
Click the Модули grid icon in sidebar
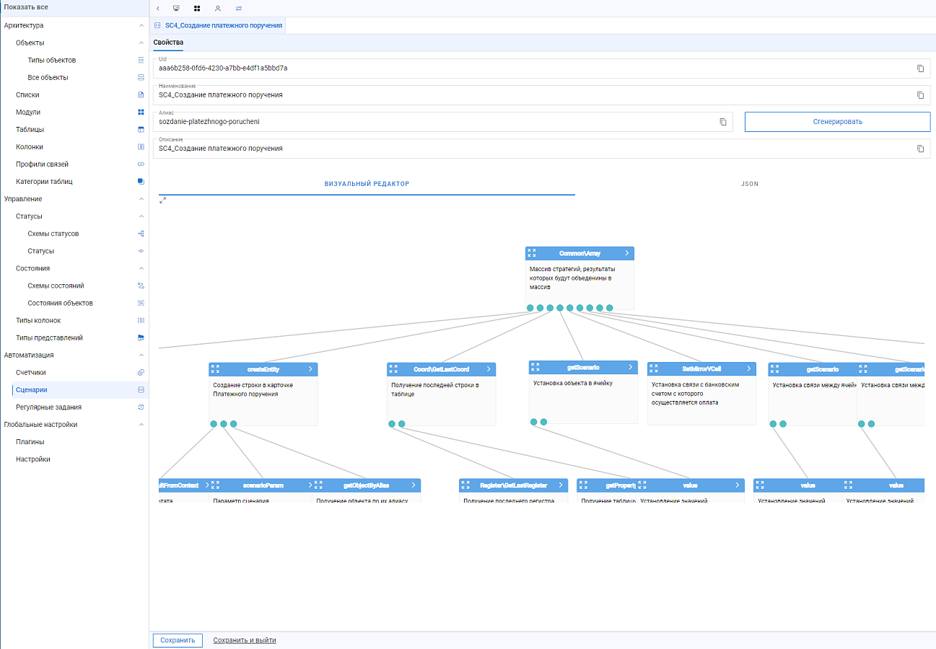pos(141,112)
